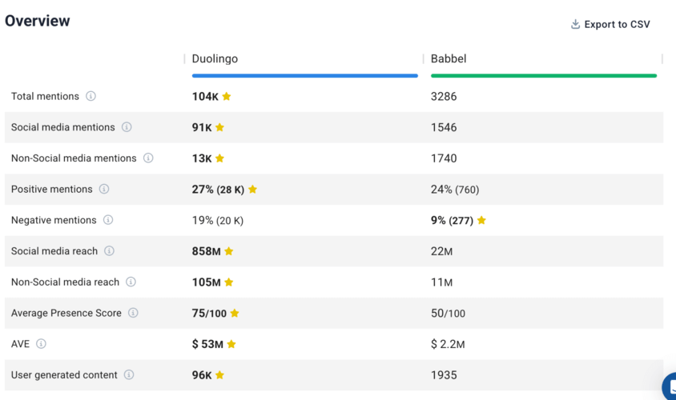Viewport: 676px width, 400px height.
Task: Click Babbel's 1935 user generated content value
Action: (444, 375)
